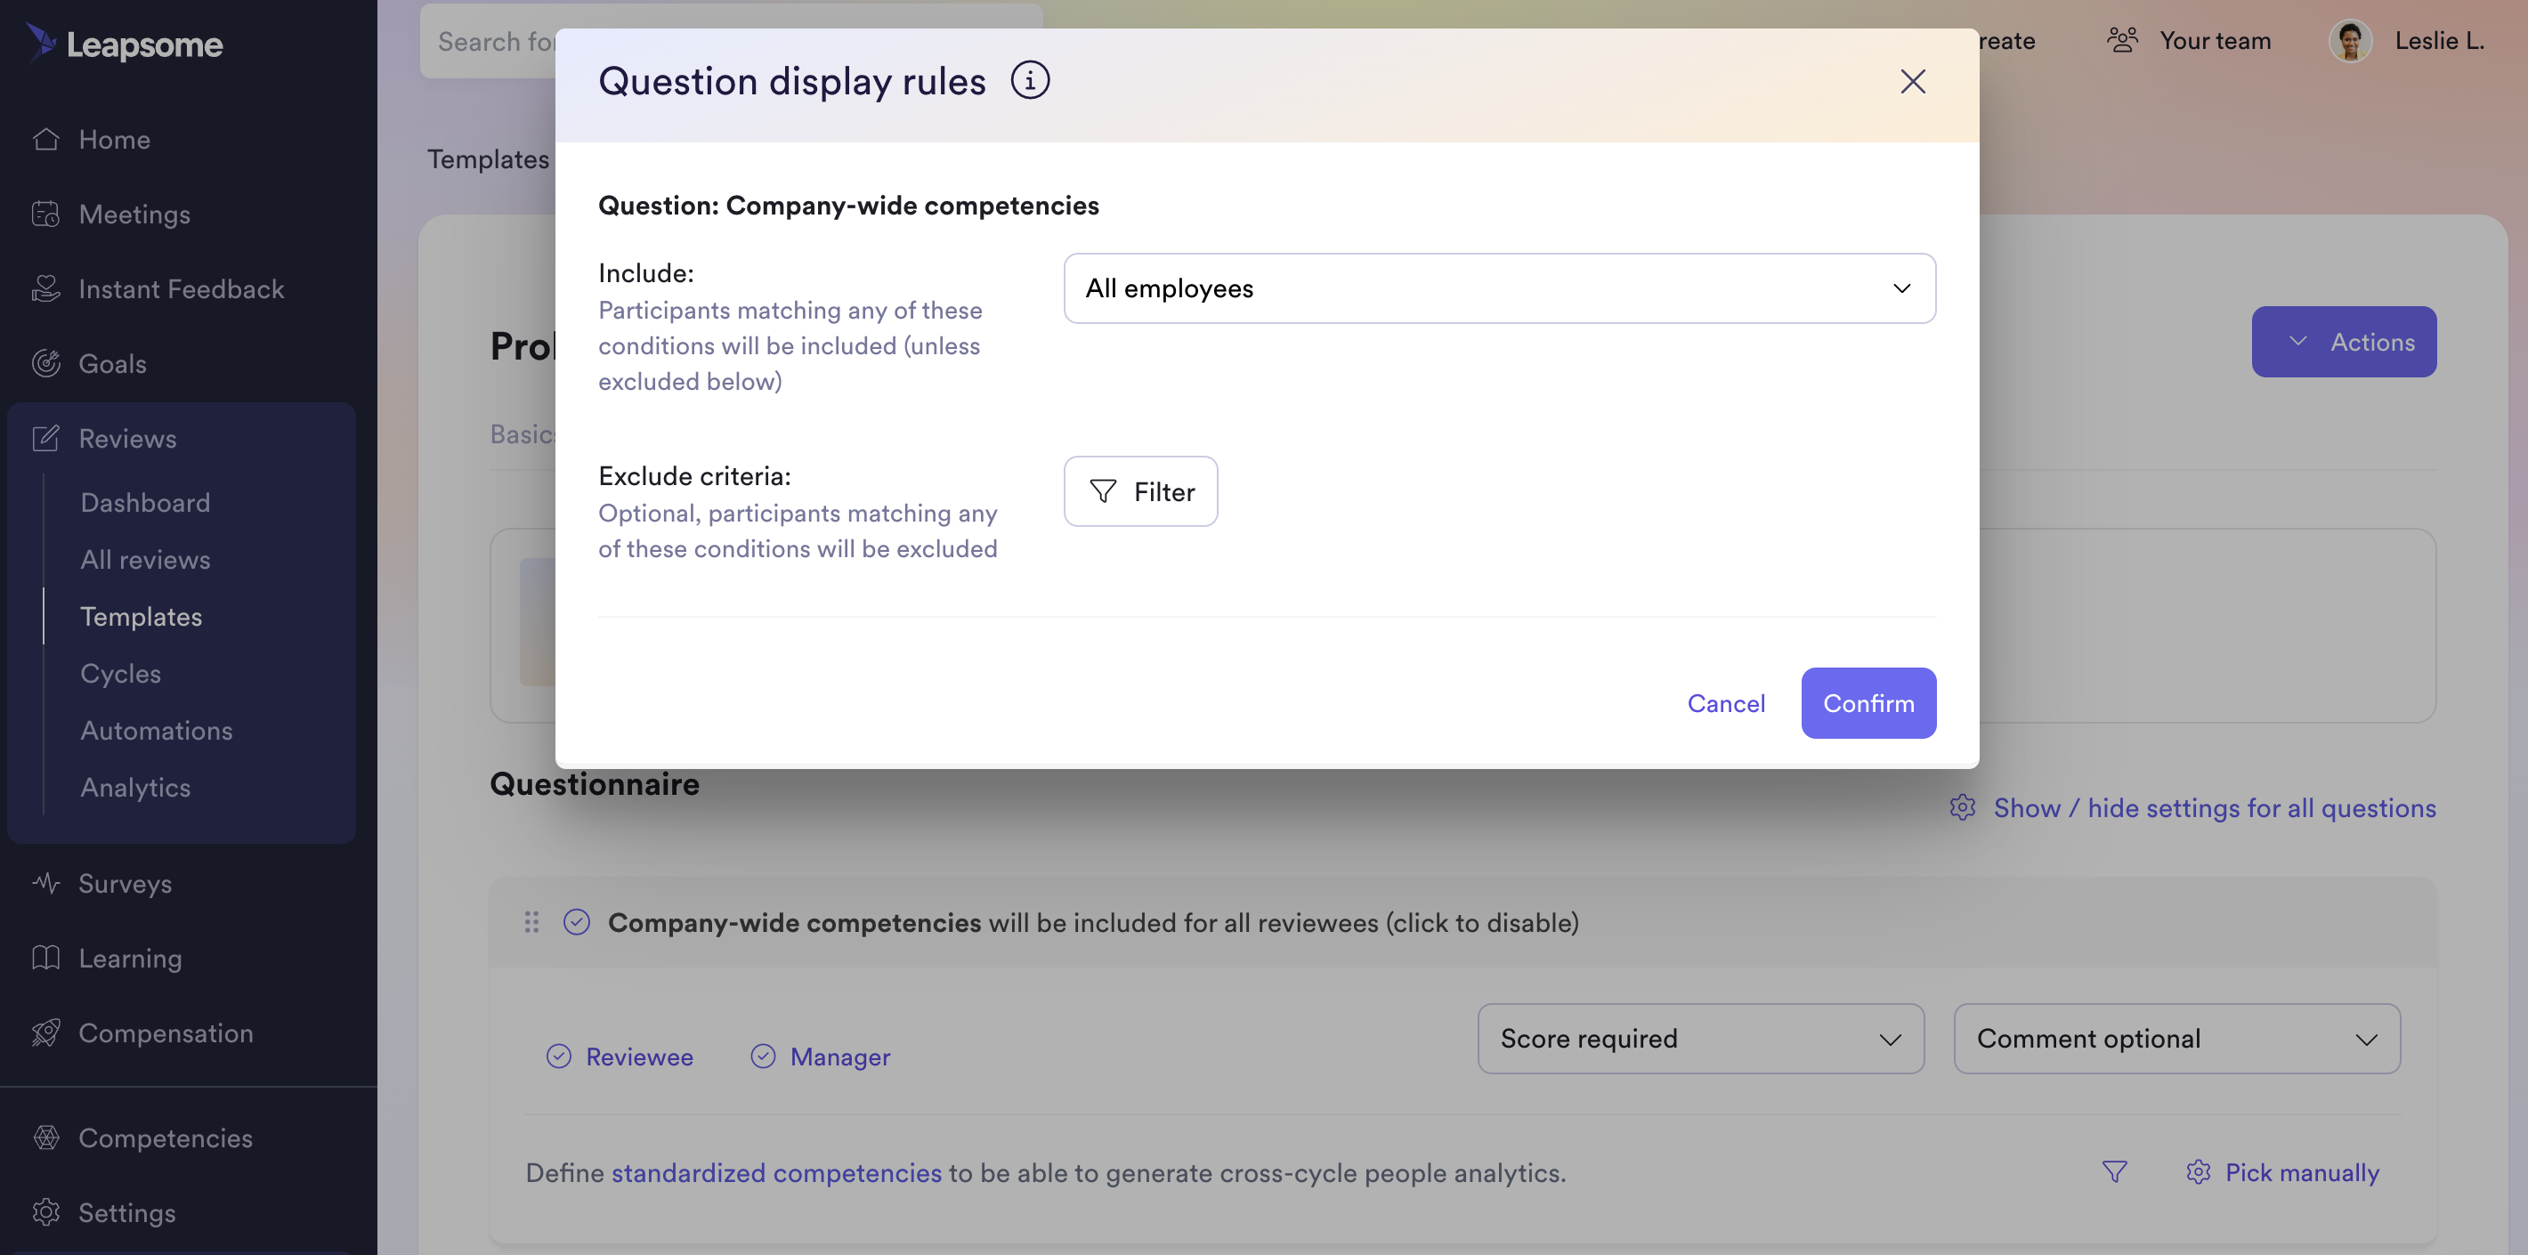Click the Reviews pencil icon
This screenshot has width=2528, height=1255.
[46, 438]
